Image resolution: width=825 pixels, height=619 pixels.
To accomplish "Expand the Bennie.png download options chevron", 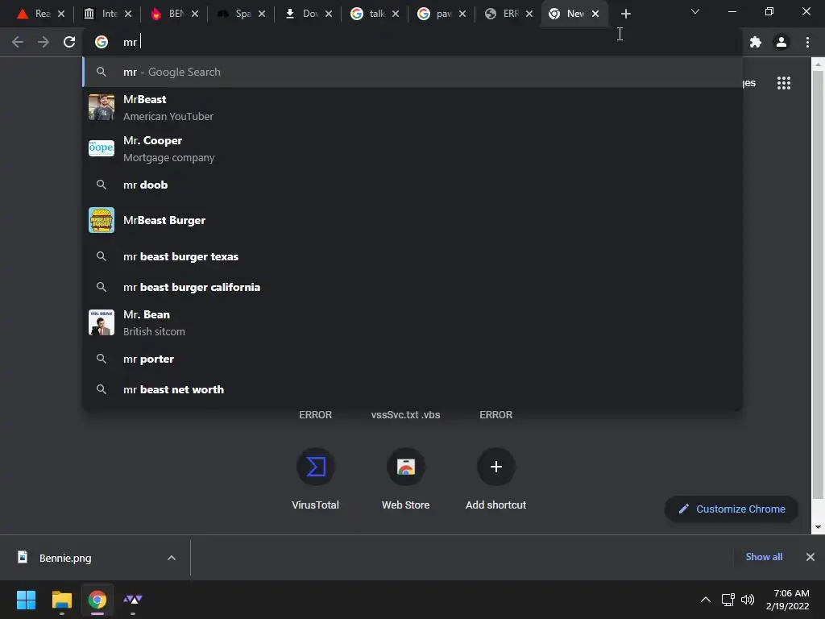I will click(172, 558).
